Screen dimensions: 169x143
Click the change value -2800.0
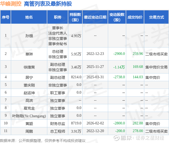point(119,123)
